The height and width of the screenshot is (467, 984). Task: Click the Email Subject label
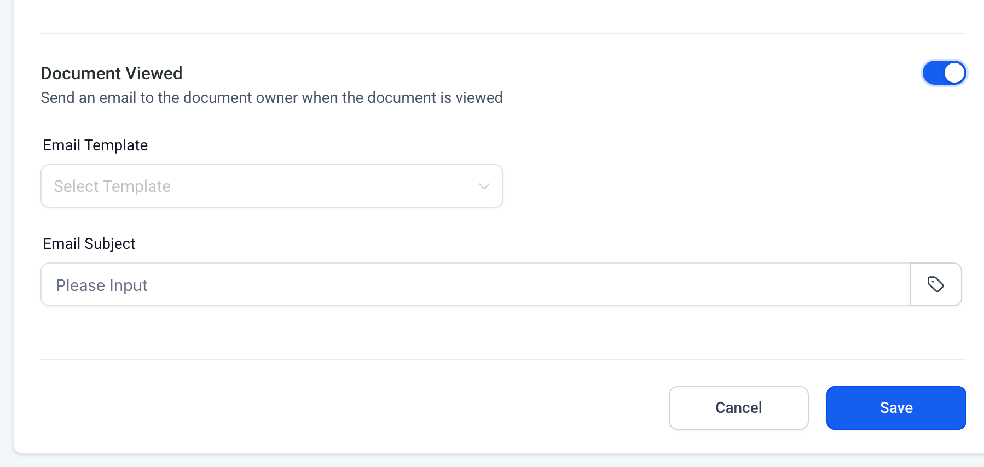click(x=89, y=244)
